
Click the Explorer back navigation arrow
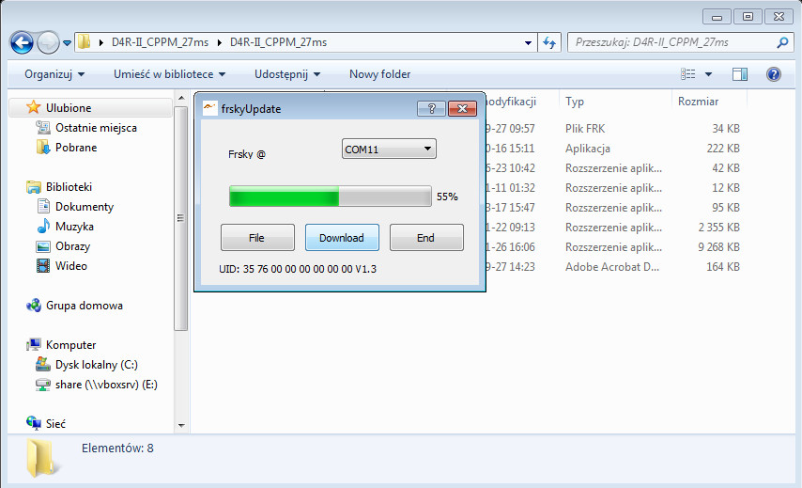[22, 42]
